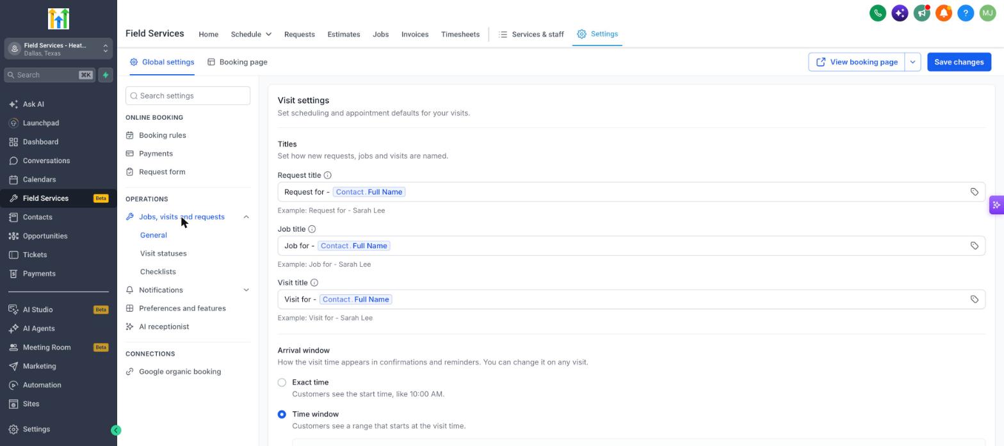This screenshot has width=1004, height=446.
Task: Open Visit statuses sub-item
Action: point(163,253)
